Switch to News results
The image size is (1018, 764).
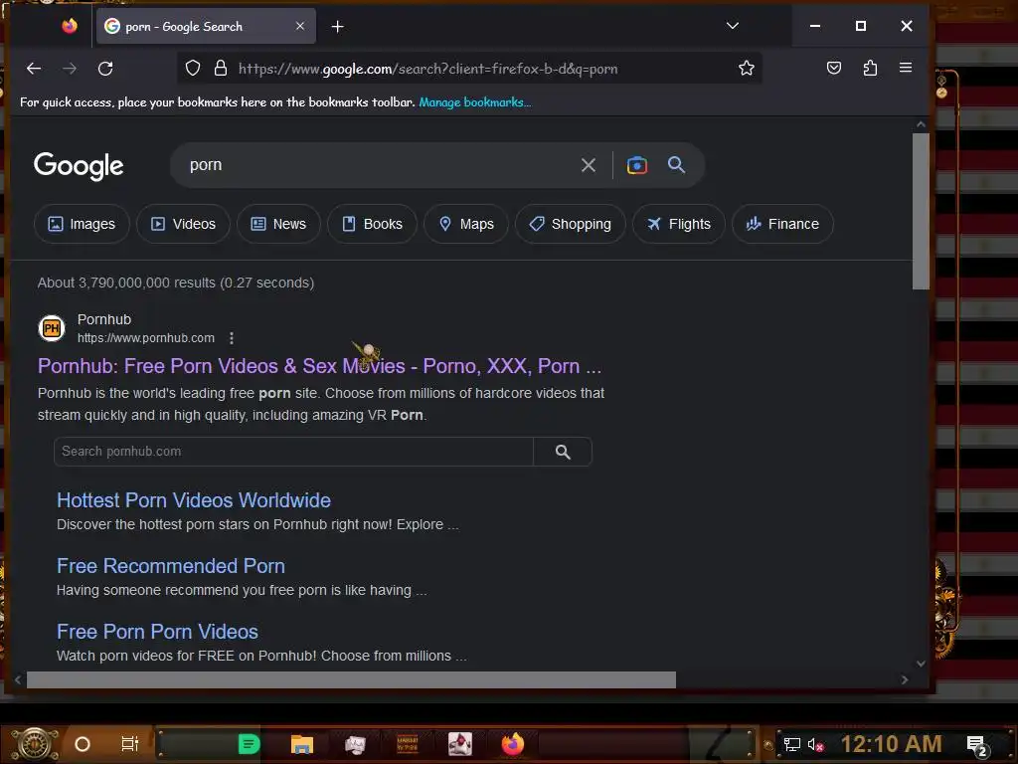(278, 224)
